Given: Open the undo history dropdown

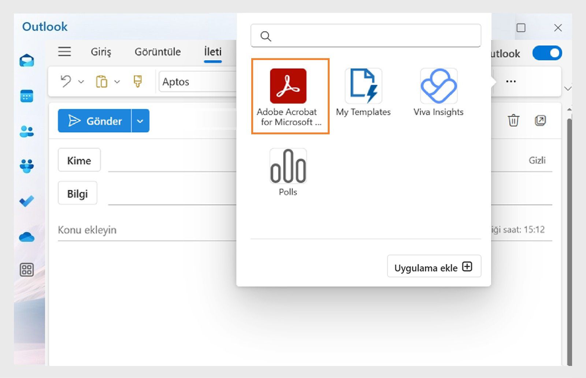Looking at the screenshot, I should (81, 81).
